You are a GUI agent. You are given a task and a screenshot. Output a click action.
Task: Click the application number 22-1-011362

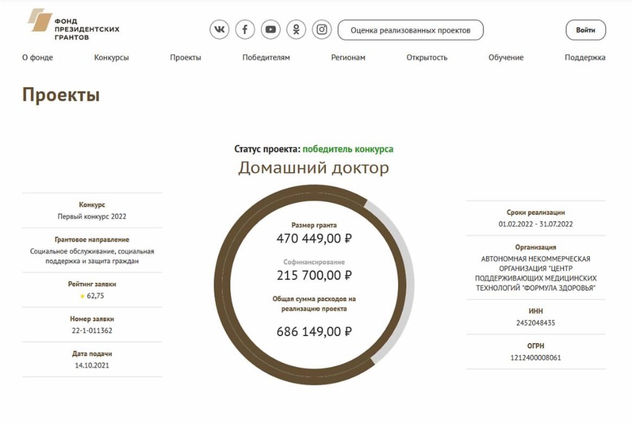(x=92, y=330)
